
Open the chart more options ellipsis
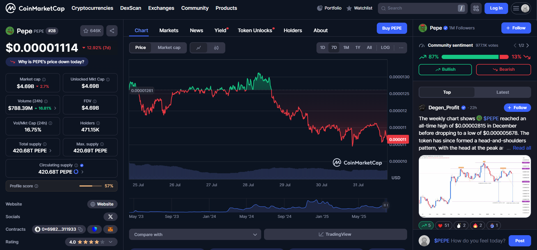coord(401,48)
